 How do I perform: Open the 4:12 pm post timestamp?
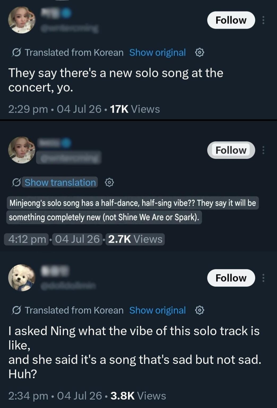27,239
